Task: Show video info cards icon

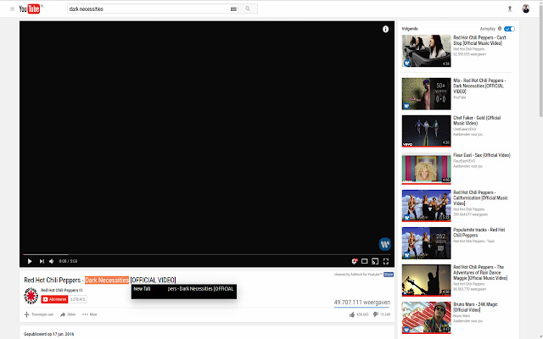Action: point(385,30)
